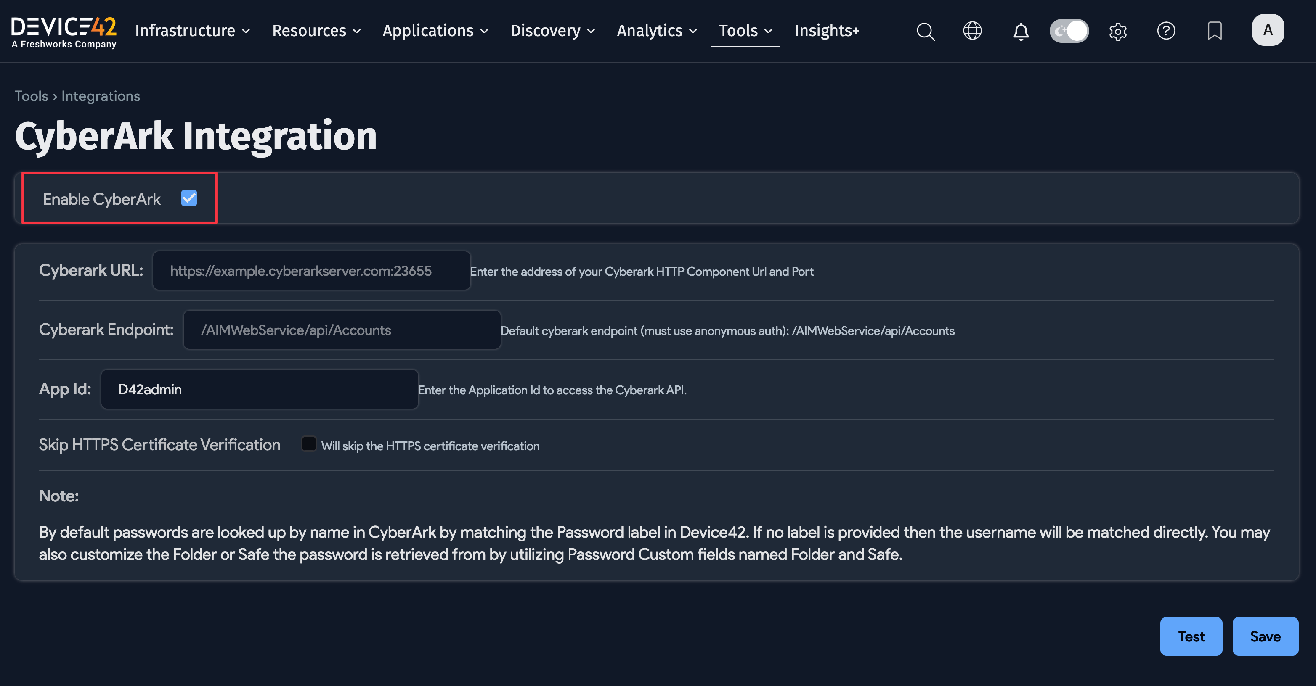Click the bookmark icon
Screen dimensions: 1316x686
point(1215,31)
